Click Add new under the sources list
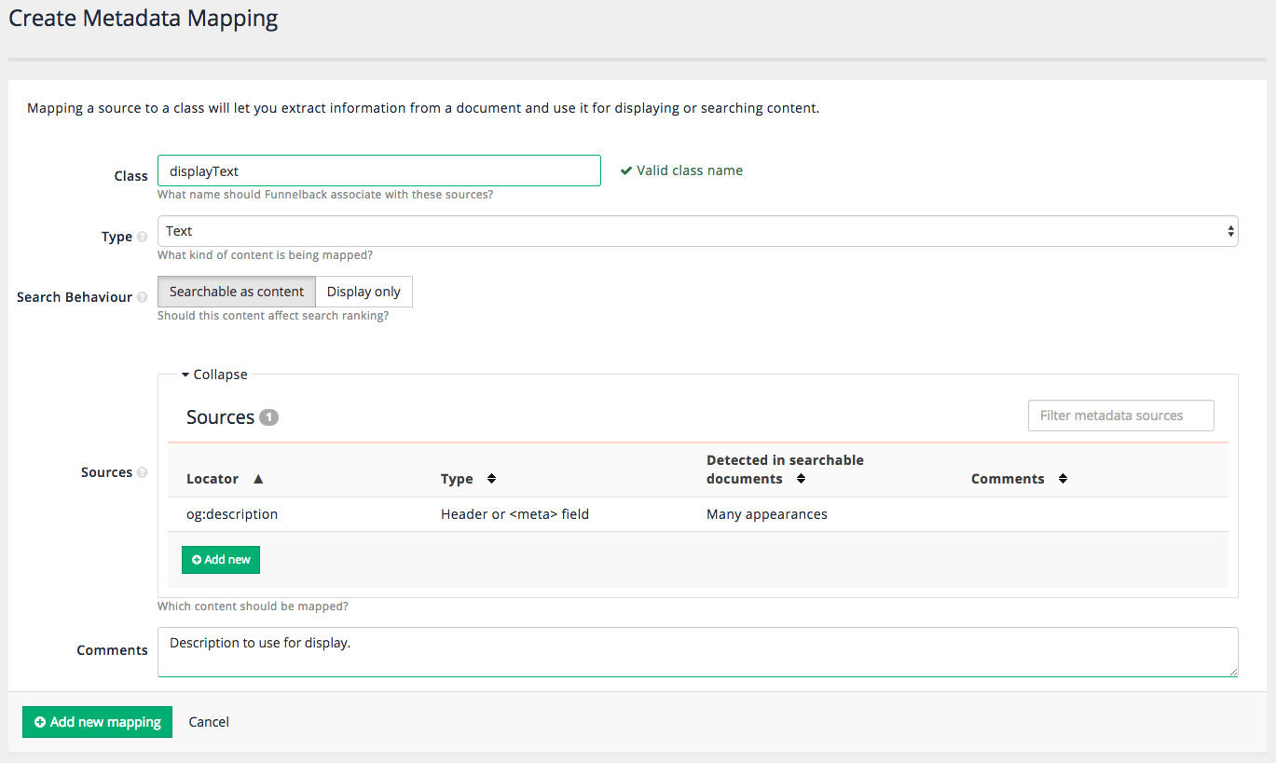 pyautogui.click(x=221, y=559)
